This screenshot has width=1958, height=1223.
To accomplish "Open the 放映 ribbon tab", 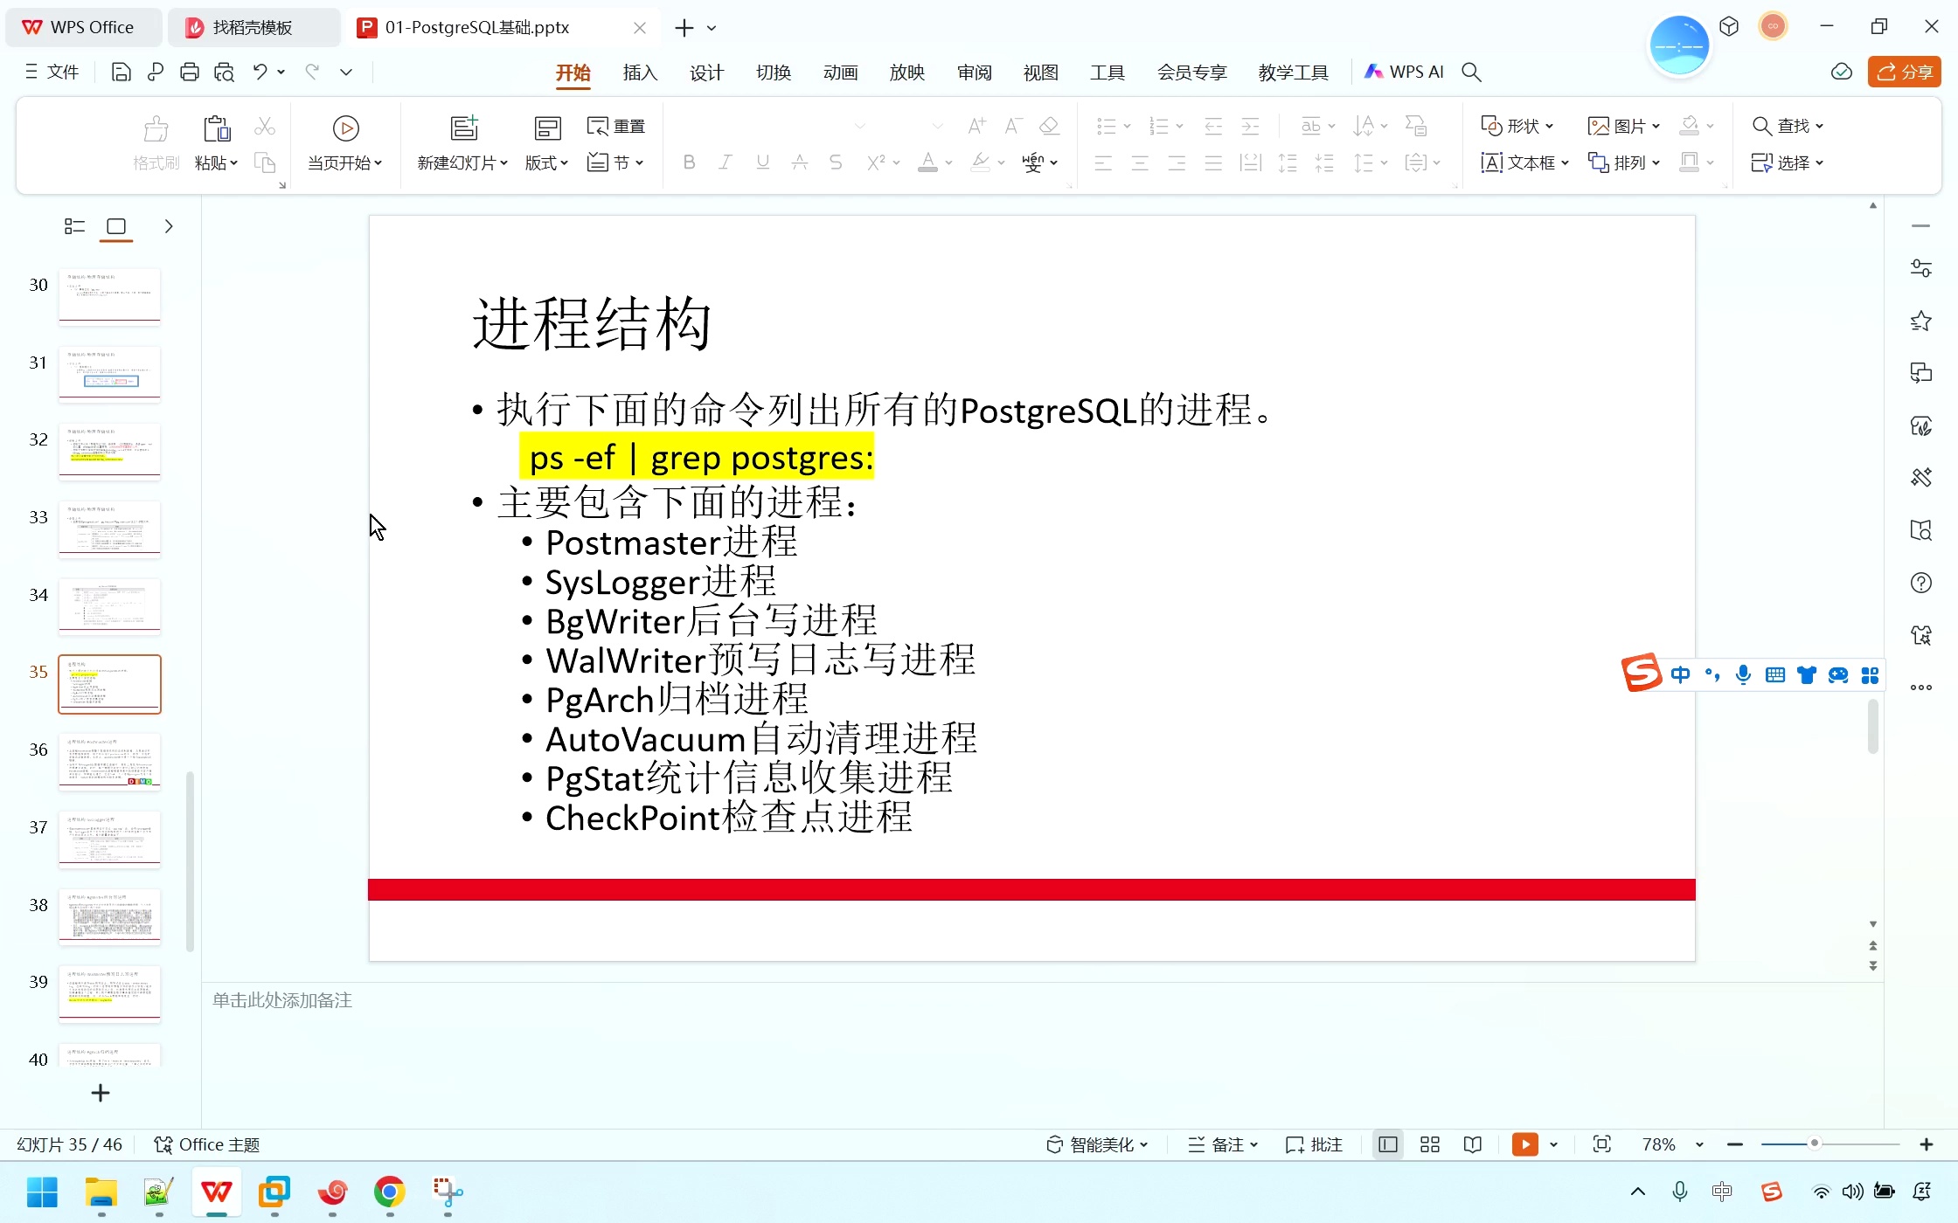I will coord(906,72).
